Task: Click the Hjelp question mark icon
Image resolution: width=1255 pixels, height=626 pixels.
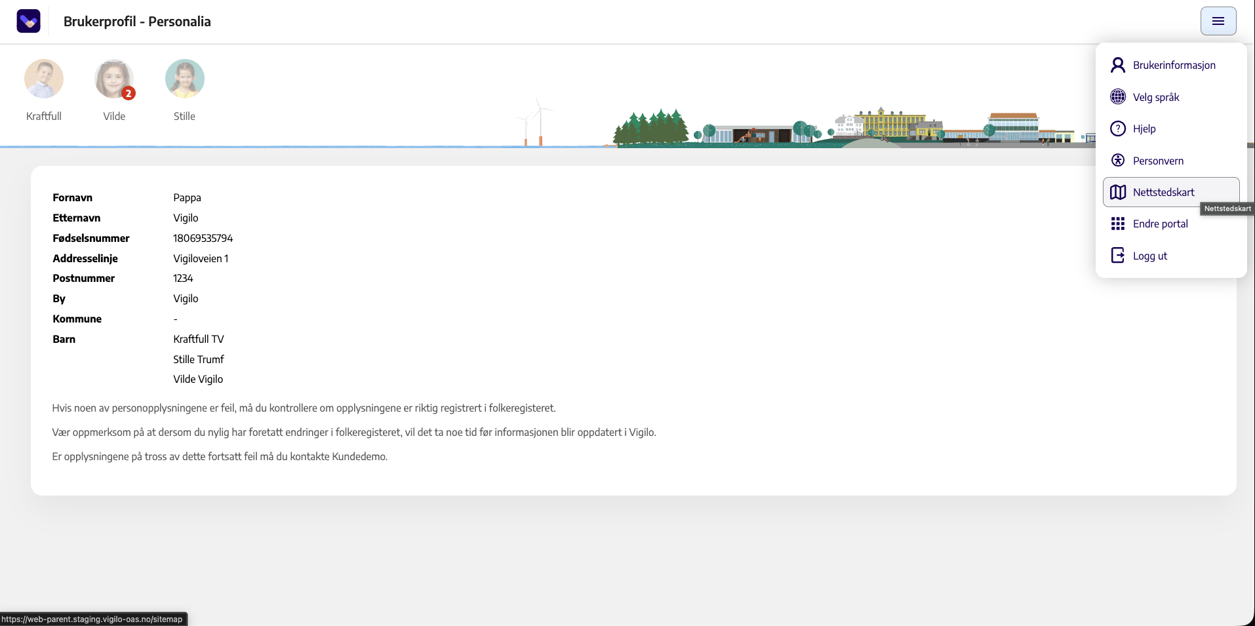Action: coord(1118,128)
